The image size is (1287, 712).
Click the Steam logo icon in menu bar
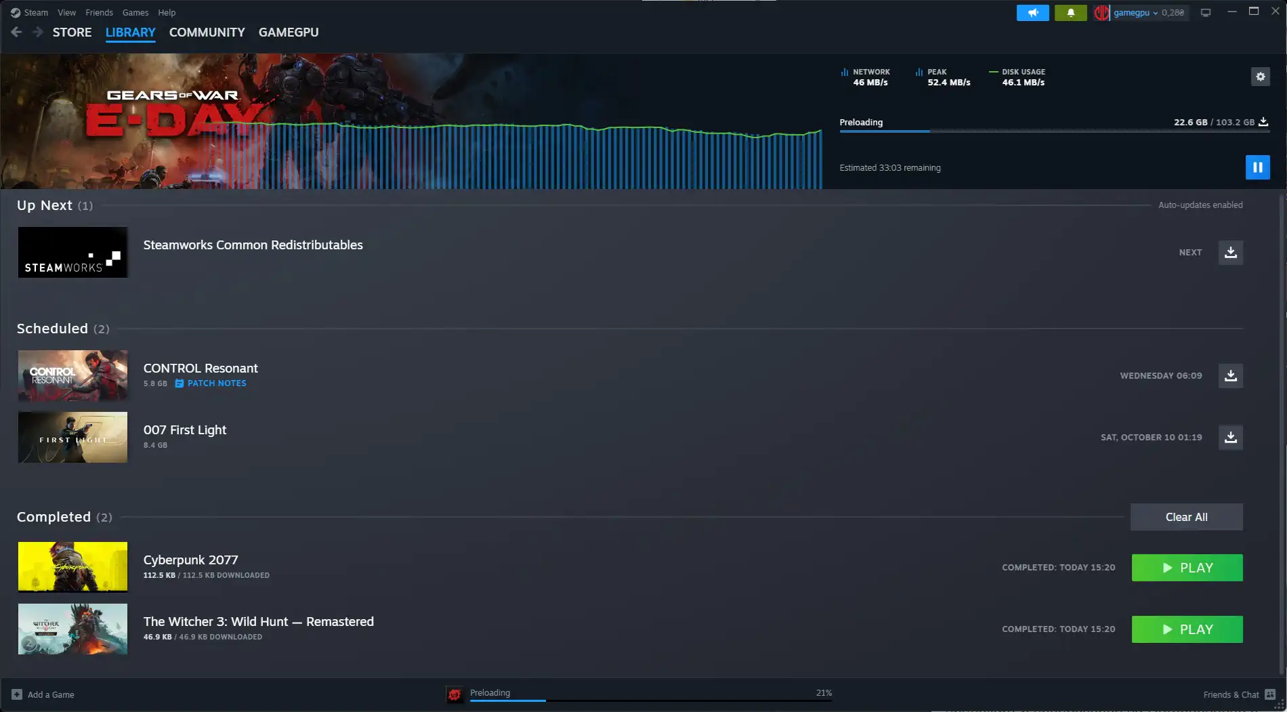tap(15, 12)
